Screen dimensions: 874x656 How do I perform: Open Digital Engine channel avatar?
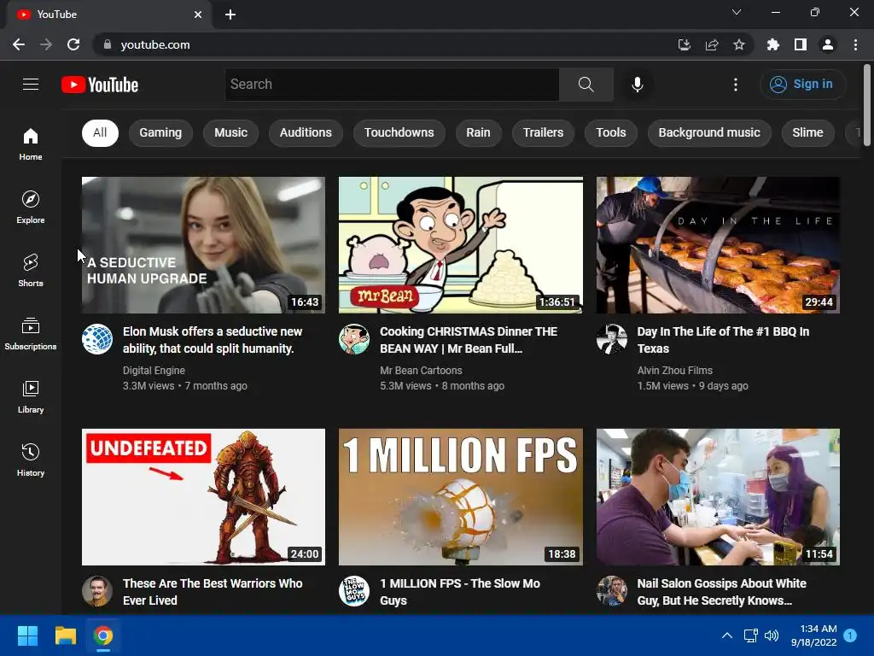97,338
